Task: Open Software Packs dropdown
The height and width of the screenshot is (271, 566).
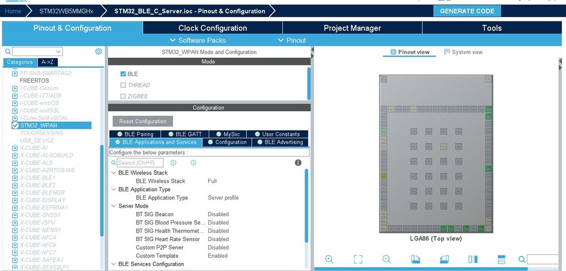Action: [x=197, y=40]
